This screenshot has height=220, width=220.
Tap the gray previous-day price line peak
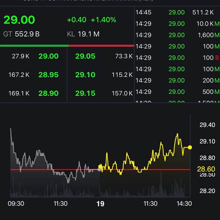[11, 129]
